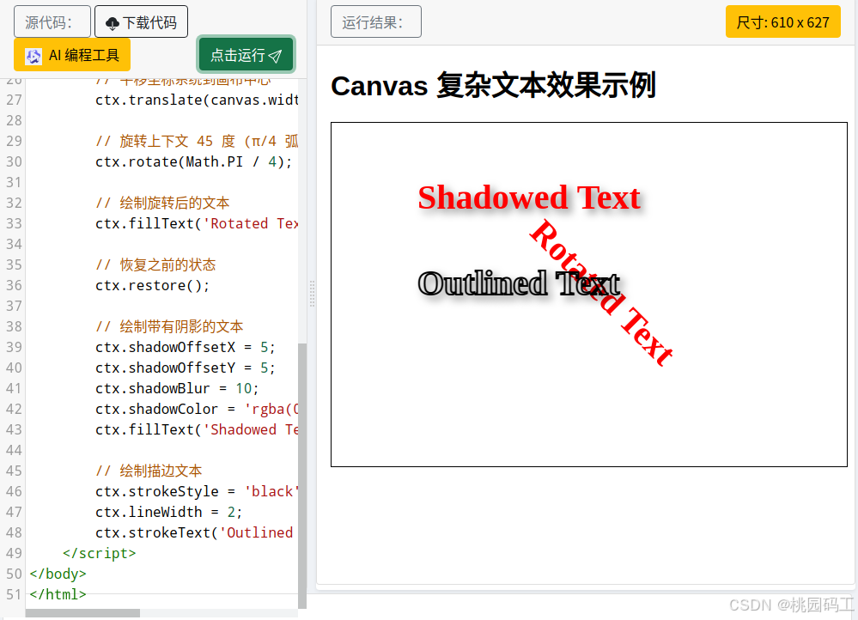Click the vertical scrollbar thumb of code editor
This screenshot has height=620, width=858.
(x=302, y=476)
